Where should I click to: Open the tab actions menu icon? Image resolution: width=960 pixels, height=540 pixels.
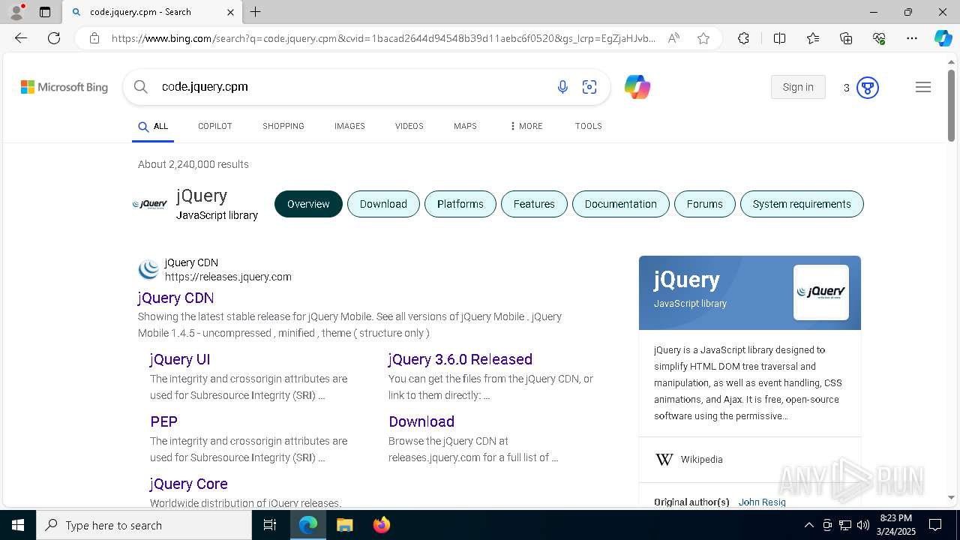pyautogui.click(x=45, y=12)
